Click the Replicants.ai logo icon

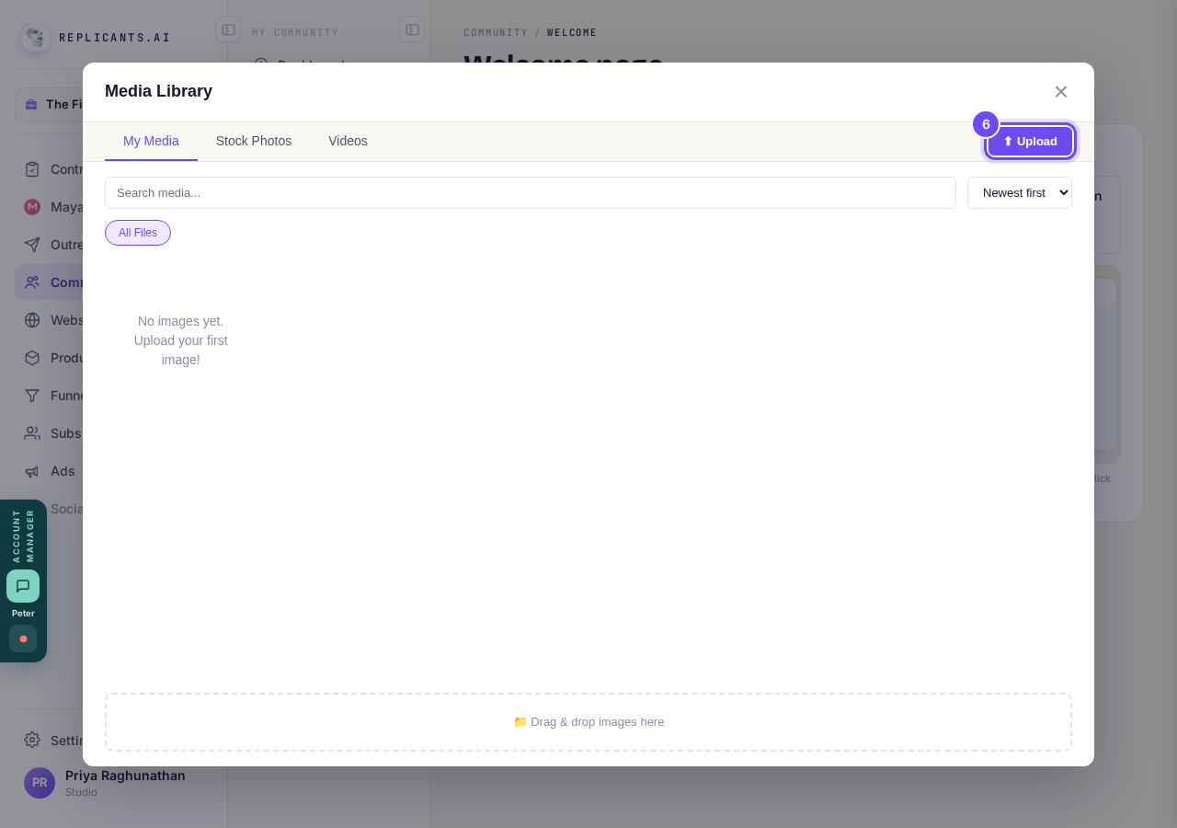click(x=36, y=38)
